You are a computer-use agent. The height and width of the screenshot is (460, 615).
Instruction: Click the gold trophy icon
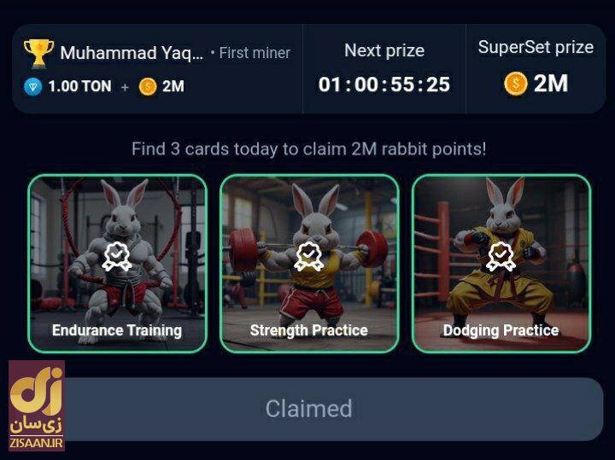point(38,53)
